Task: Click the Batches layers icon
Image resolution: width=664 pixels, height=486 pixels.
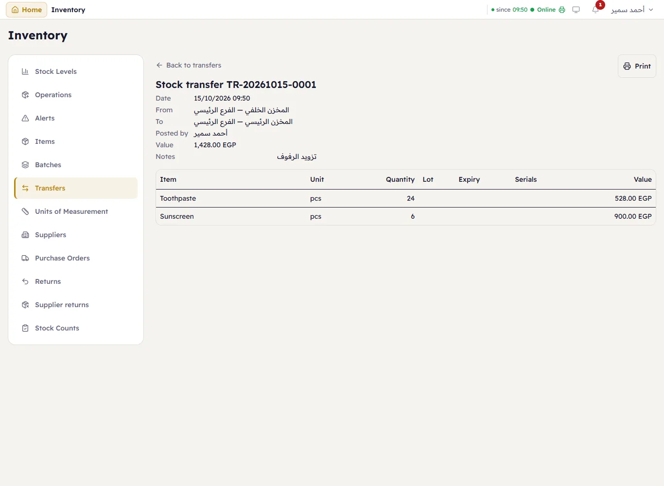Action: pos(25,165)
